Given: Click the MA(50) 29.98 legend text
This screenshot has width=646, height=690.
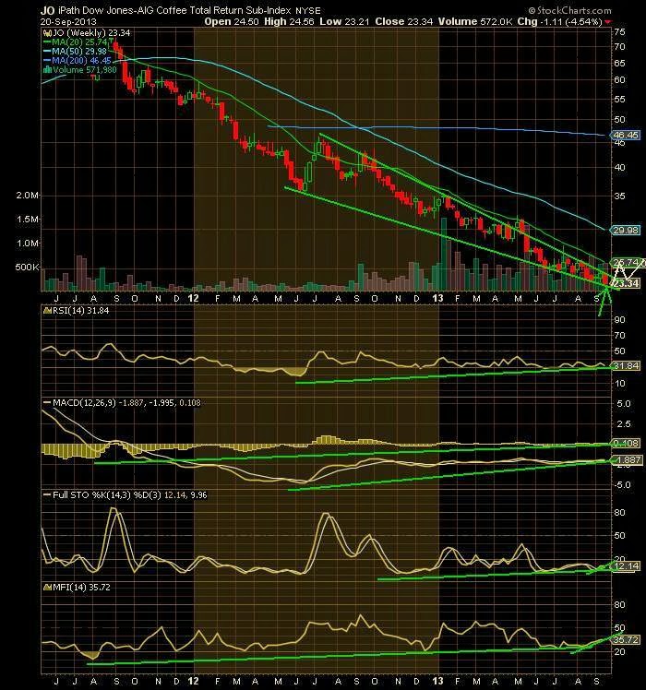Looking at the screenshot, I should 79,52.
